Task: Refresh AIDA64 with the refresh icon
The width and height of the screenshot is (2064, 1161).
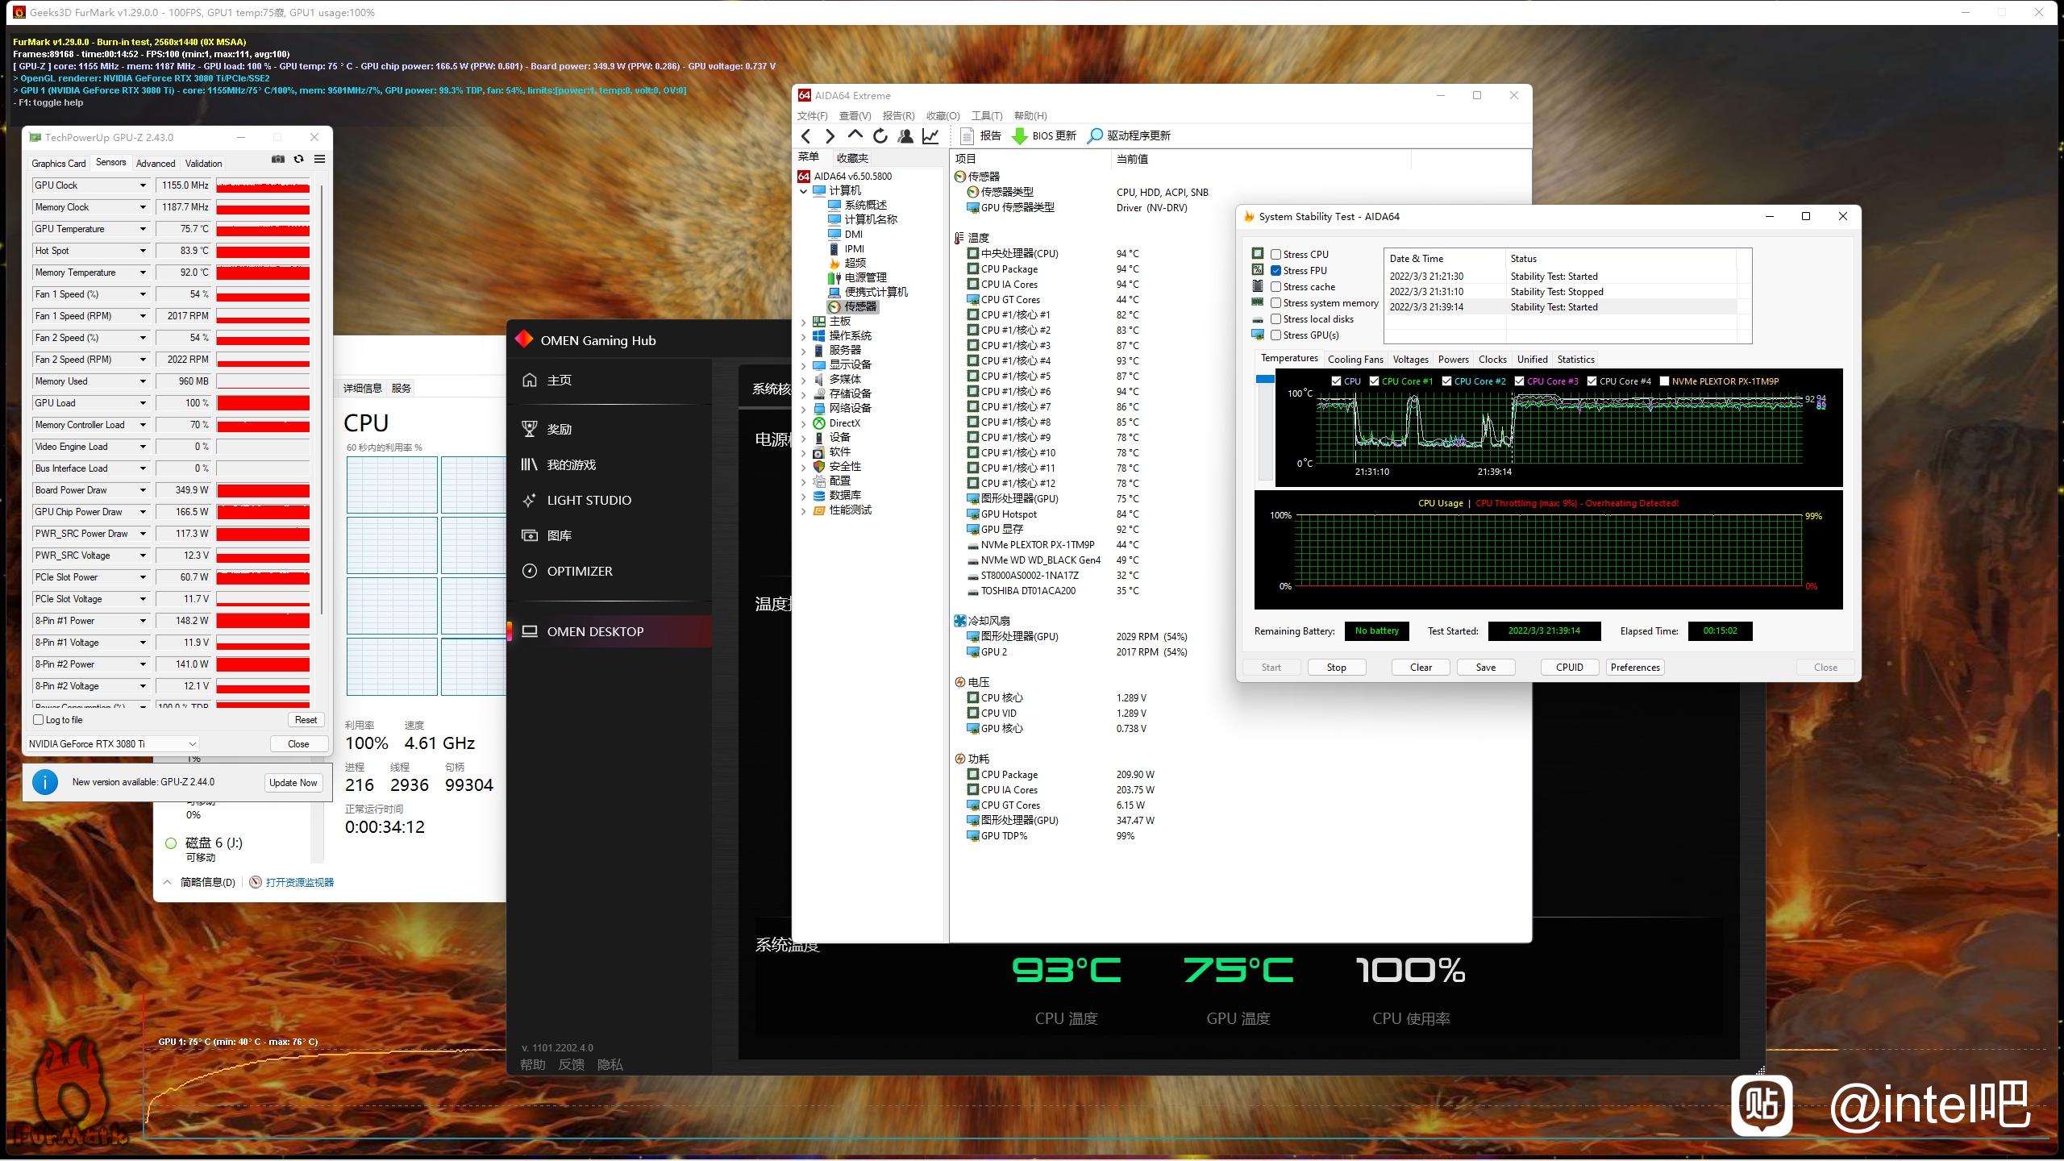Action: coord(880,135)
